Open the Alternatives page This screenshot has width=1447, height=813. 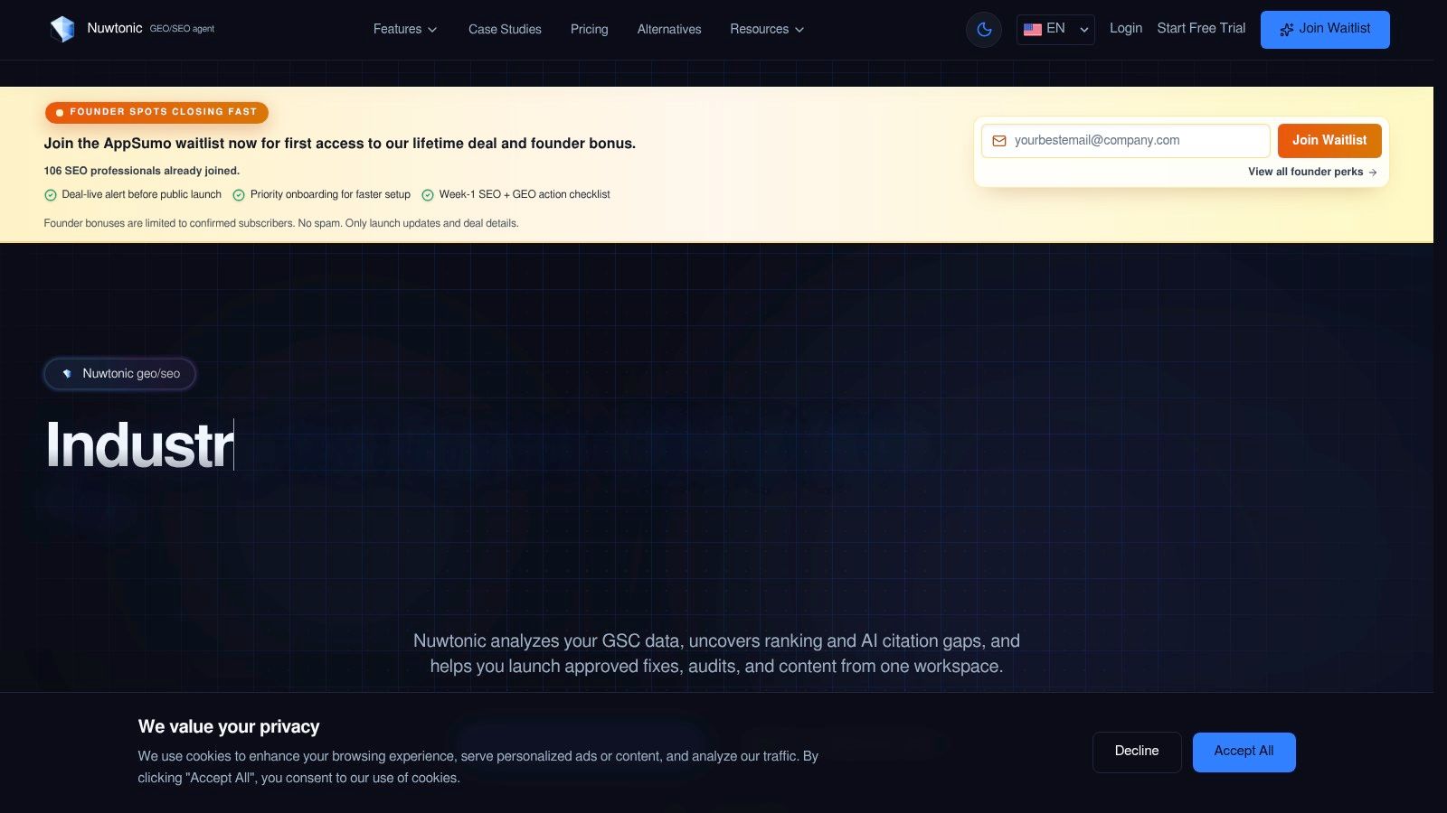click(x=669, y=29)
